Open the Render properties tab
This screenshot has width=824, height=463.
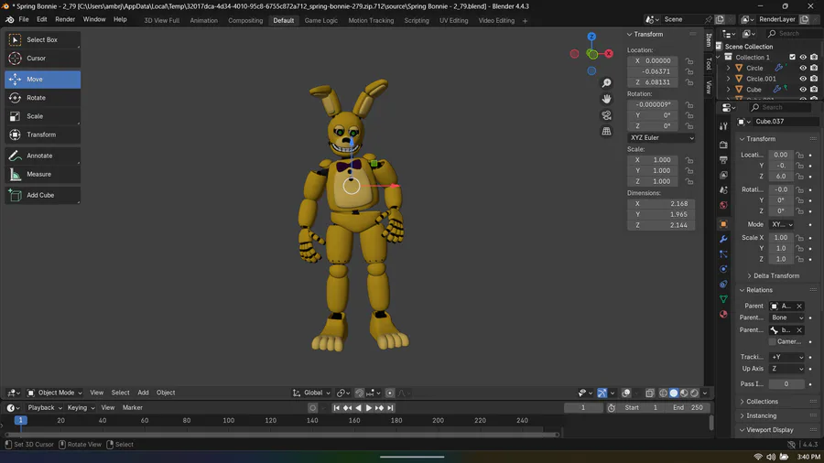click(x=723, y=145)
